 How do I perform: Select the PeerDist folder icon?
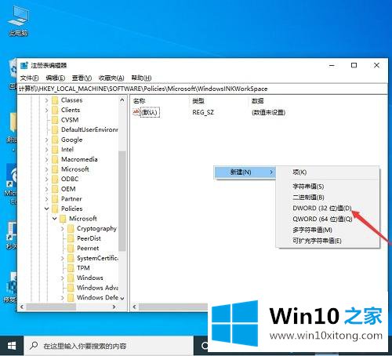71,238
